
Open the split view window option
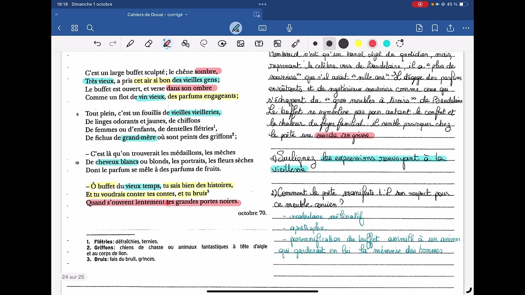tap(257, 14)
